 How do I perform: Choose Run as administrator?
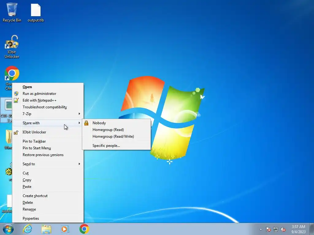click(48, 94)
